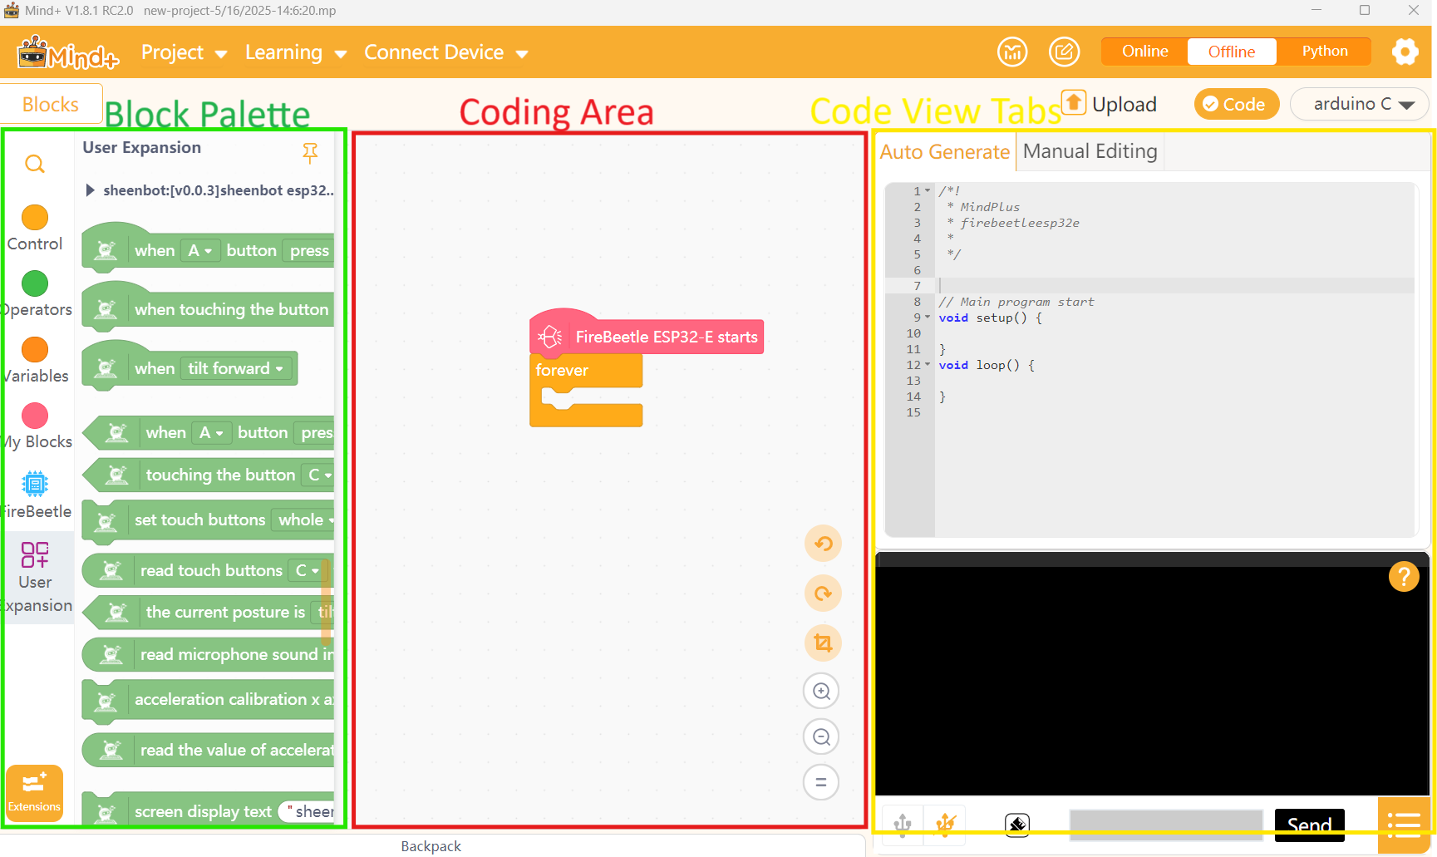
Task: Select the Variables block category
Action: coord(35,361)
